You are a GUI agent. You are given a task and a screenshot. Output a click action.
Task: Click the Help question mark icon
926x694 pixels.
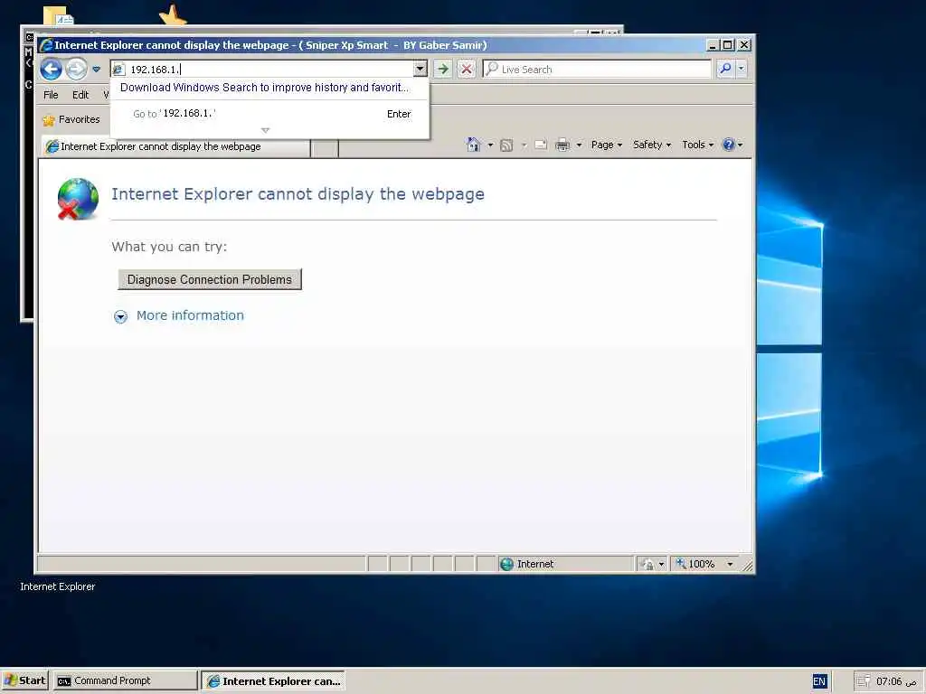[x=729, y=145]
